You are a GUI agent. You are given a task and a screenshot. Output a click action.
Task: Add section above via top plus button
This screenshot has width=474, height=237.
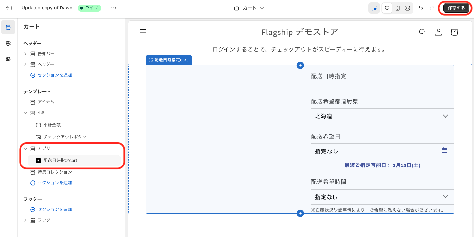click(x=300, y=65)
